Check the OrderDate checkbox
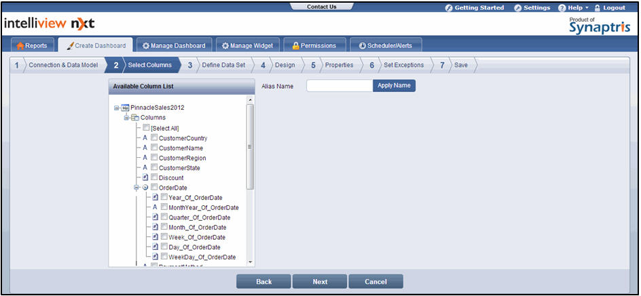 coord(154,187)
